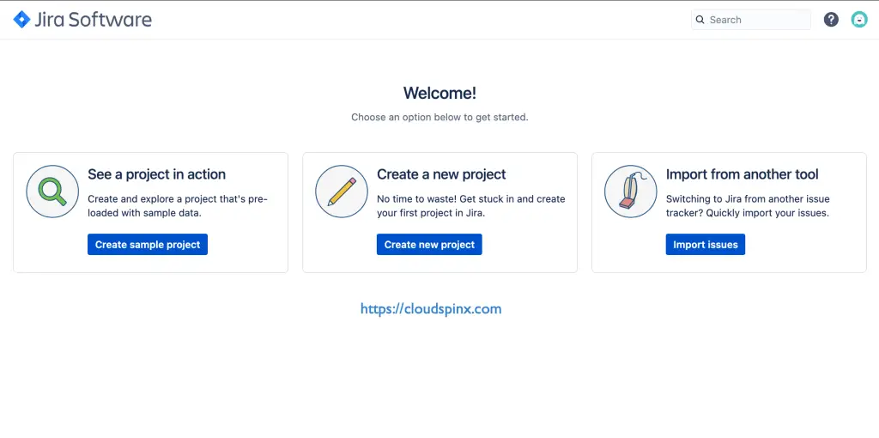Click the Create a new project heading
Image resolution: width=879 pixels, height=438 pixels.
tap(441, 174)
